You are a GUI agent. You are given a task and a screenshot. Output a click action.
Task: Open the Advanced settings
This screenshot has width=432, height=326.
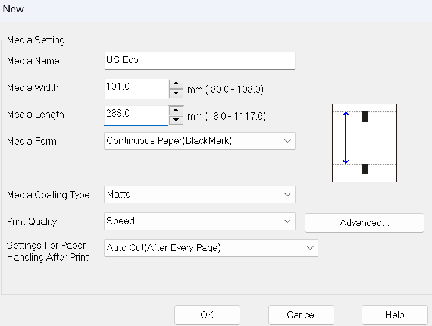pyautogui.click(x=364, y=222)
